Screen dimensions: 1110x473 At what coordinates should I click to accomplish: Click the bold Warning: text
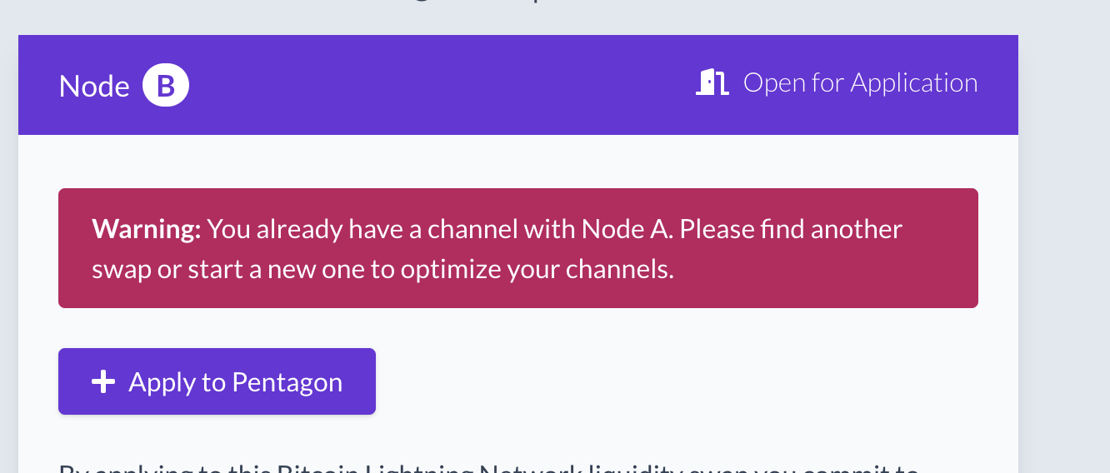(x=146, y=228)
